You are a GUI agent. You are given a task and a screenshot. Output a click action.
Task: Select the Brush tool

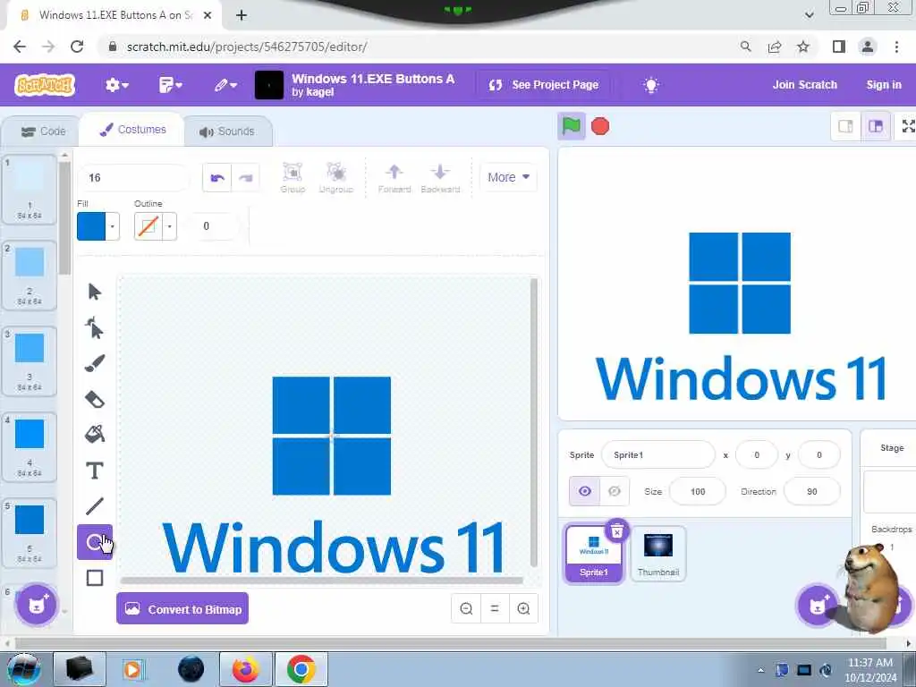point(95,363)
